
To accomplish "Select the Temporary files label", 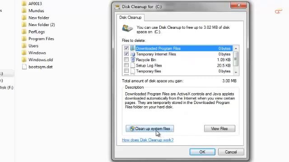I will [x=149, y=71].
